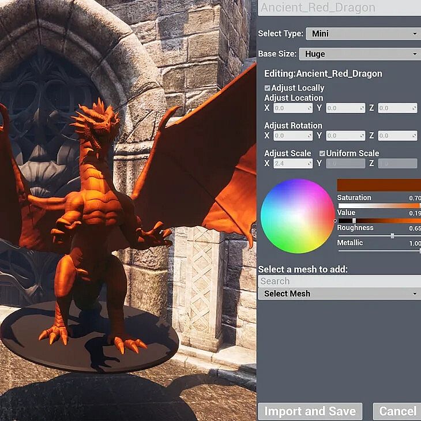Click the Adjust Location Z field

pyautogui.click(x=397, y=108)
